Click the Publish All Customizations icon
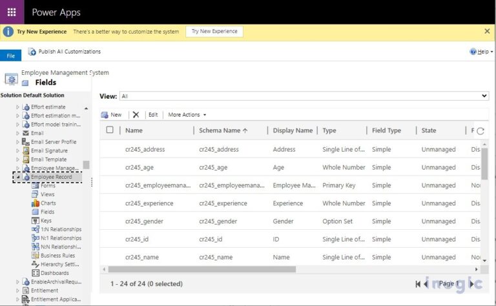 32,52
